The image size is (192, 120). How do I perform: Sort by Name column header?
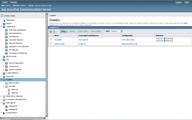point(57,36)
